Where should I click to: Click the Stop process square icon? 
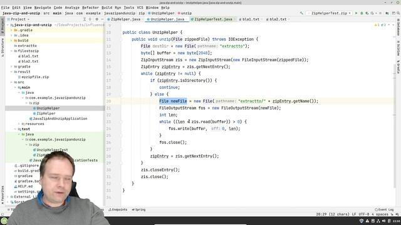tap(380, 13)
